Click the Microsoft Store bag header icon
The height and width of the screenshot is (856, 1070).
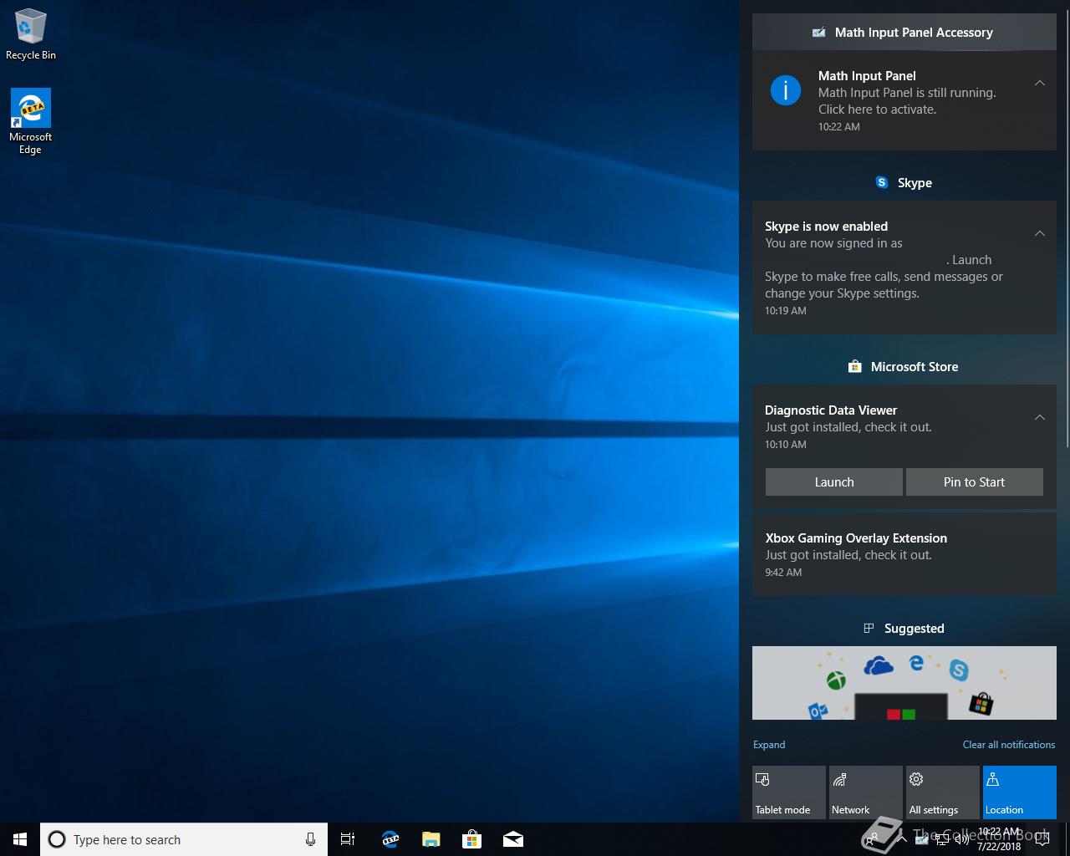tap(854, 366)
